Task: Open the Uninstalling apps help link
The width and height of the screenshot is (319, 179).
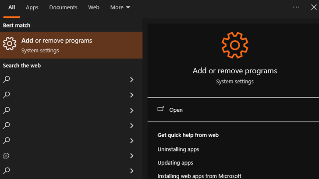Action: click(x=178, y=149)
